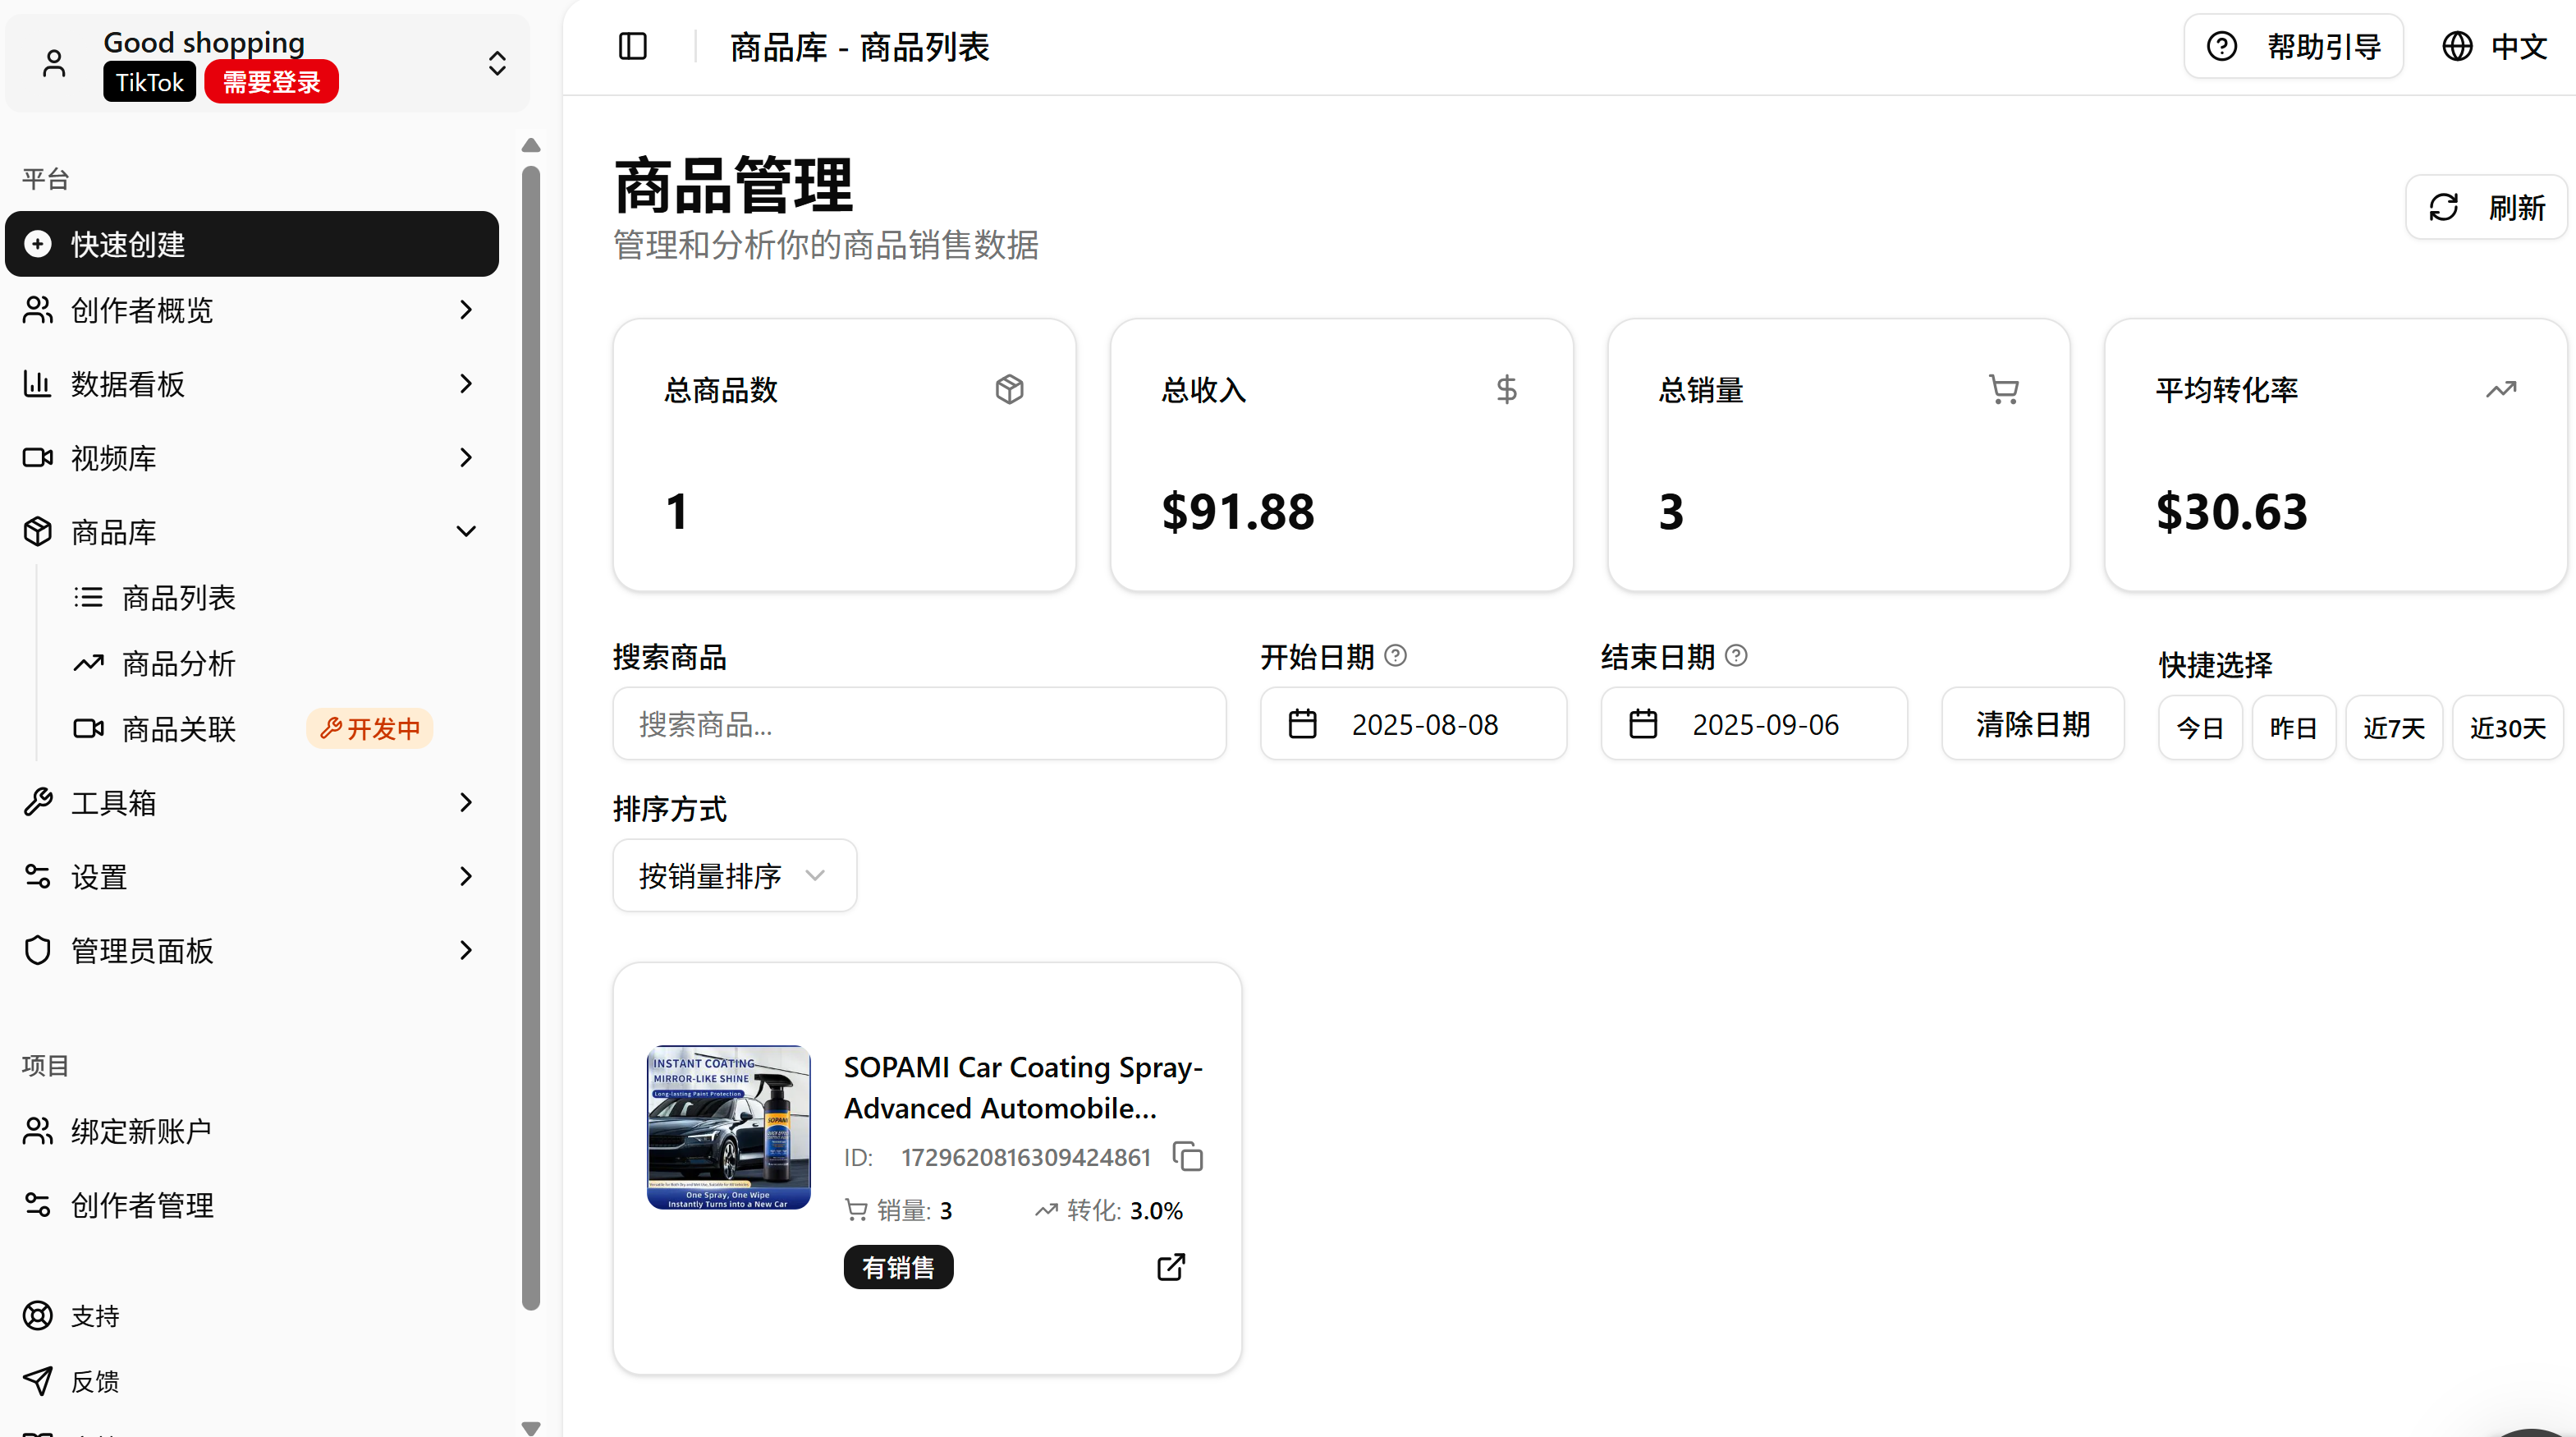Image resolution: width=2576 pixels, height=1437 pixels.
Task: Open the 按销量排序 sort dropdown
Action: (734, 876)
